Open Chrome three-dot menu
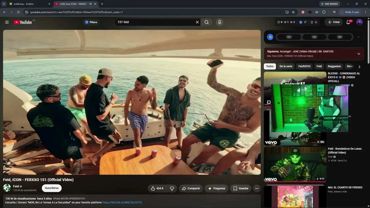The image size is (370, 208). coord(366,12)
